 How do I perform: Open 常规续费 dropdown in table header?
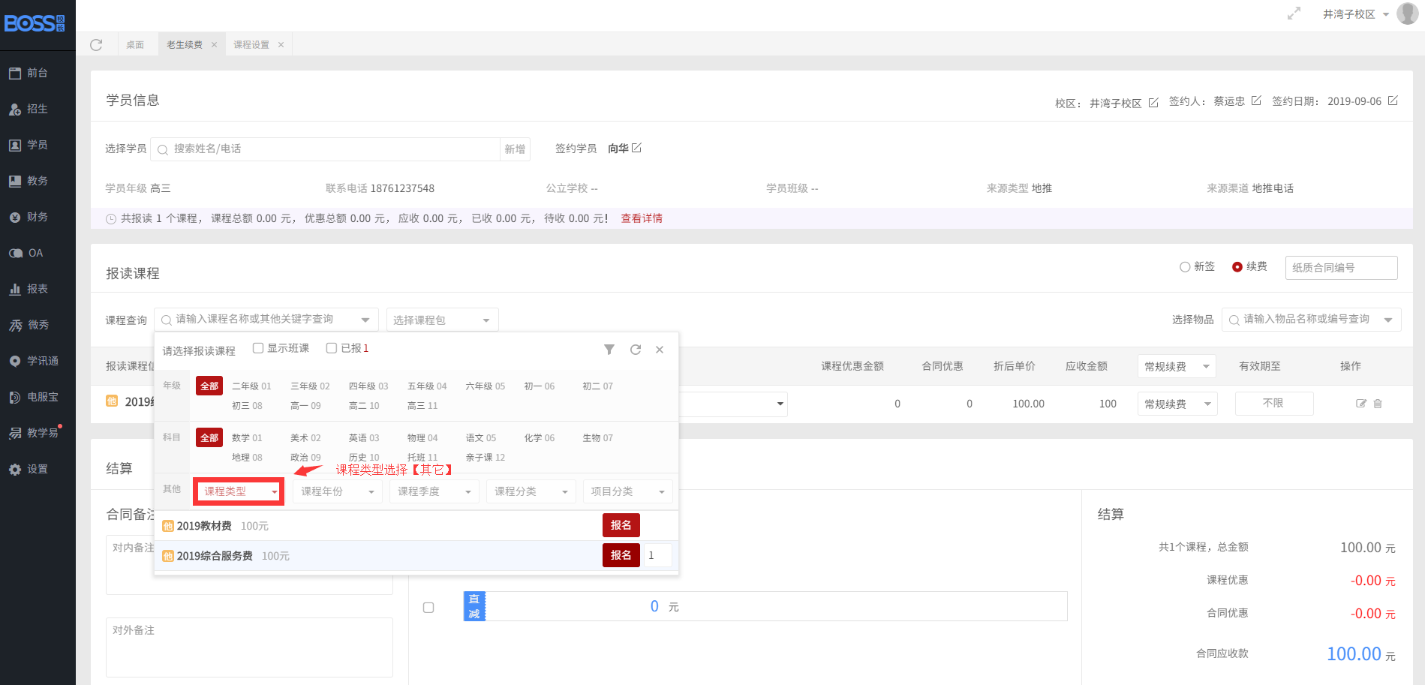click(1177, 367)
